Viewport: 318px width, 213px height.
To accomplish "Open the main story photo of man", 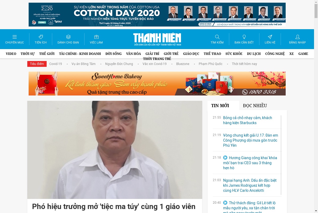I will (x=115, y=150).
